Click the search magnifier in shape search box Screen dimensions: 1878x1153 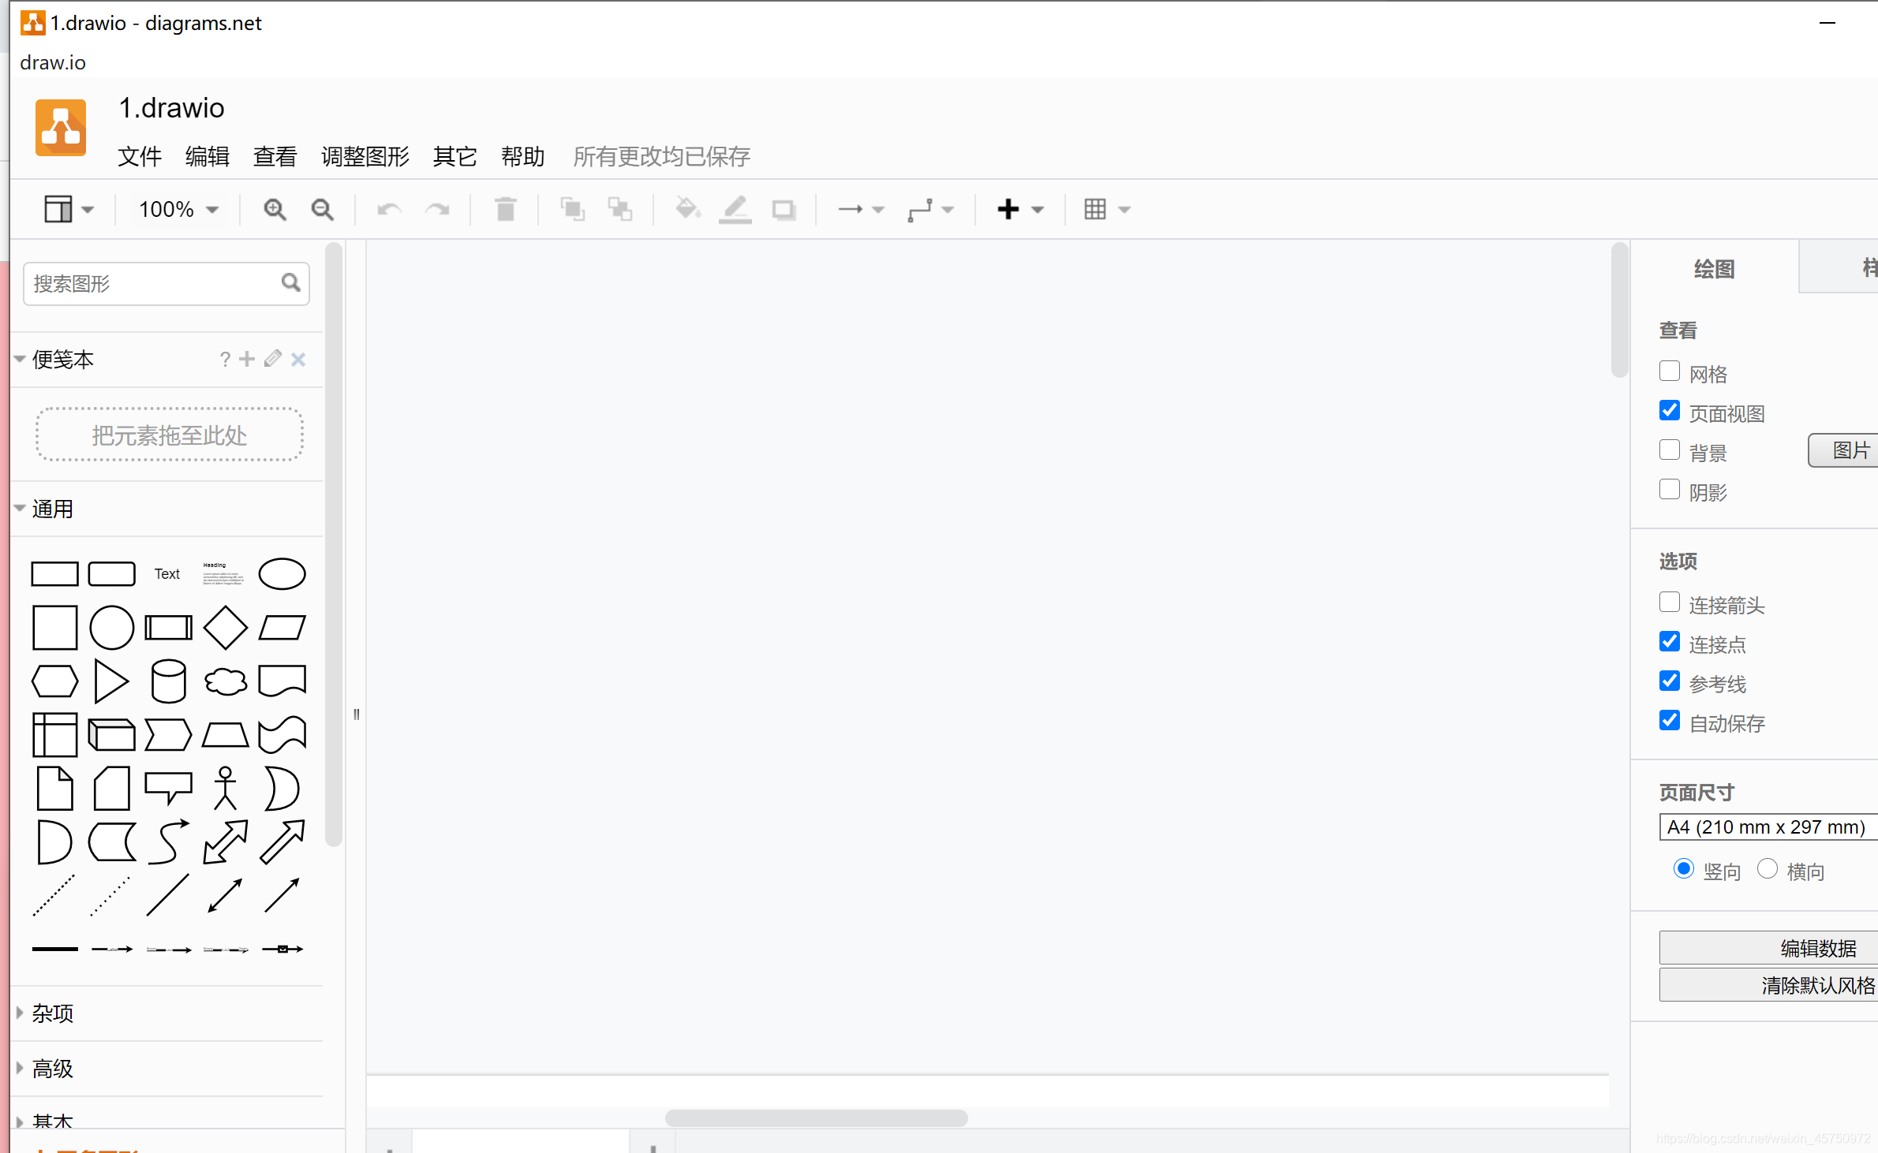coord(290,282)
